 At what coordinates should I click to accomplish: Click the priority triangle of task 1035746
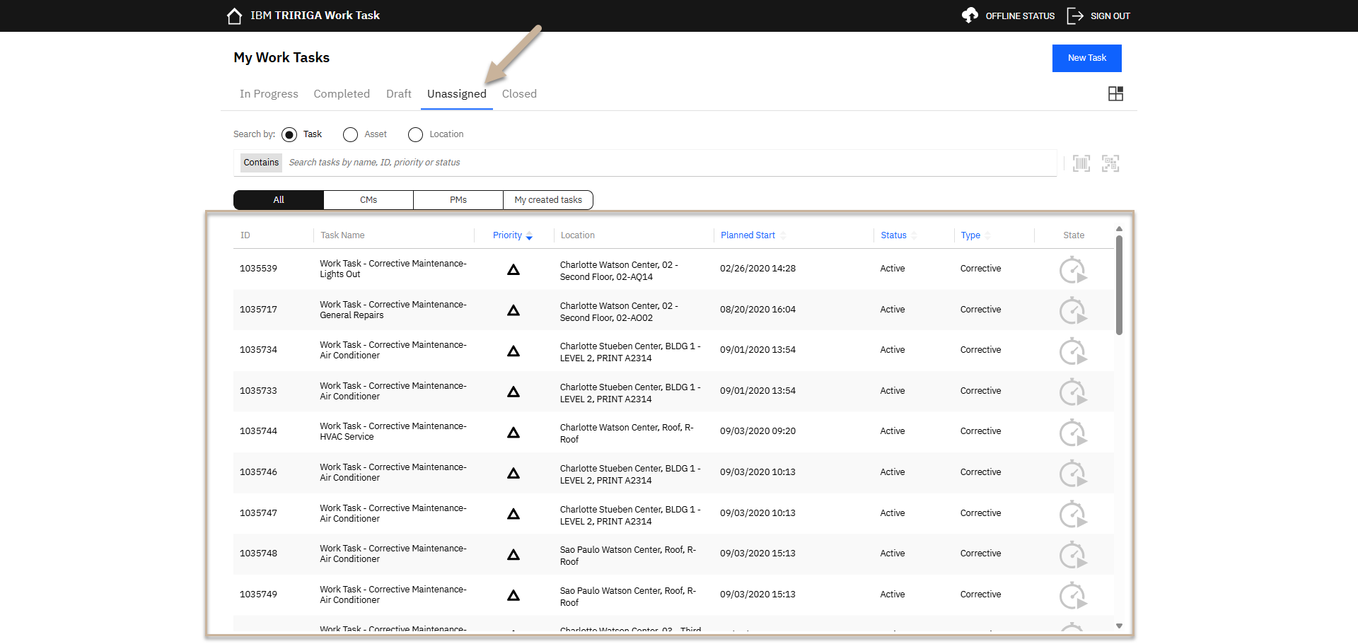513,473
